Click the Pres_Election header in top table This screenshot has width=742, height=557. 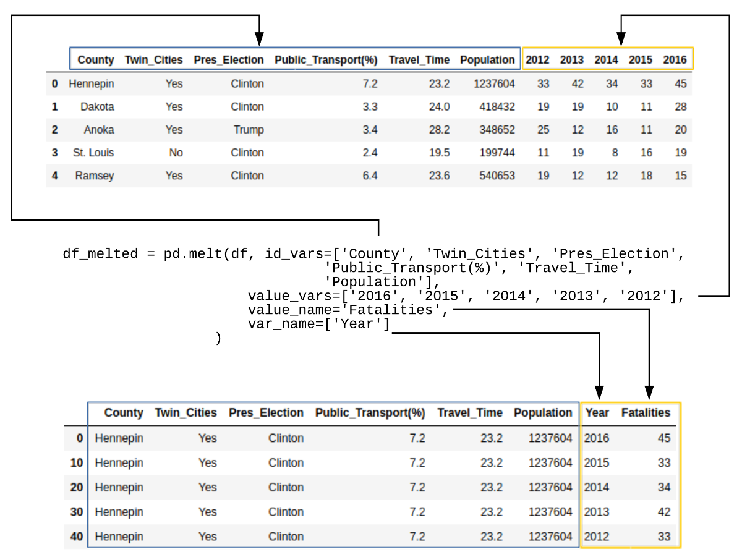pyautogui.click(x=229, y=60)
